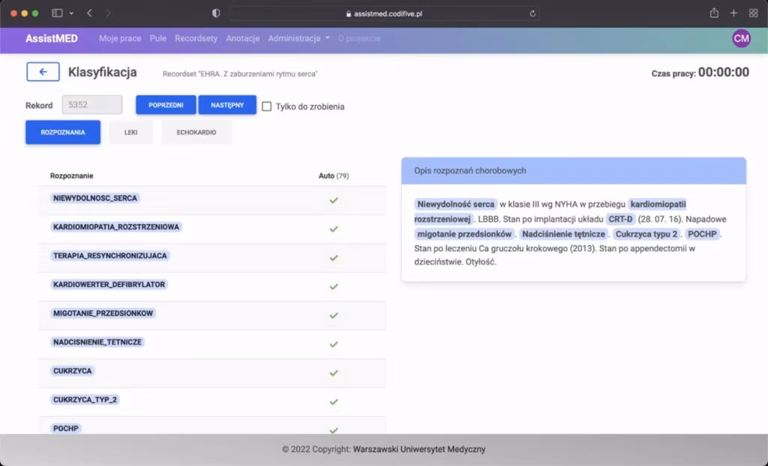Go back with Safari's back arrow
This screenshot has height=466, width=768.
tap(89, 13)
